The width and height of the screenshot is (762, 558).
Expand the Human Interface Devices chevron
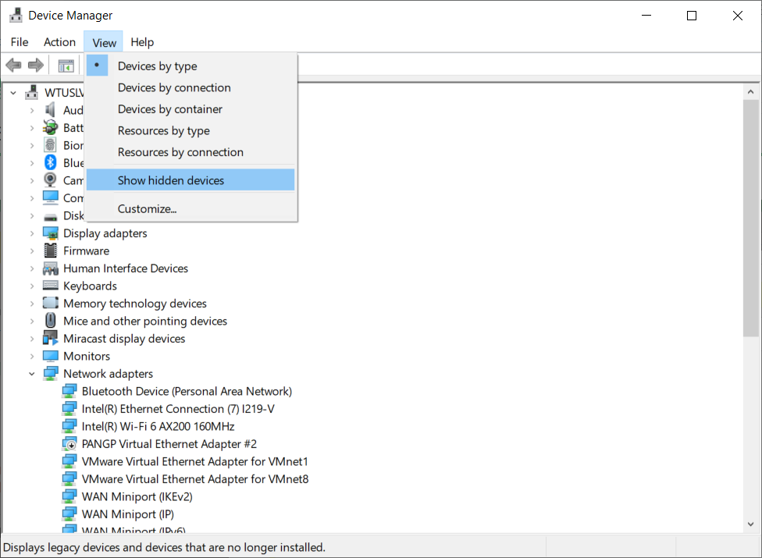pos(32,268)
